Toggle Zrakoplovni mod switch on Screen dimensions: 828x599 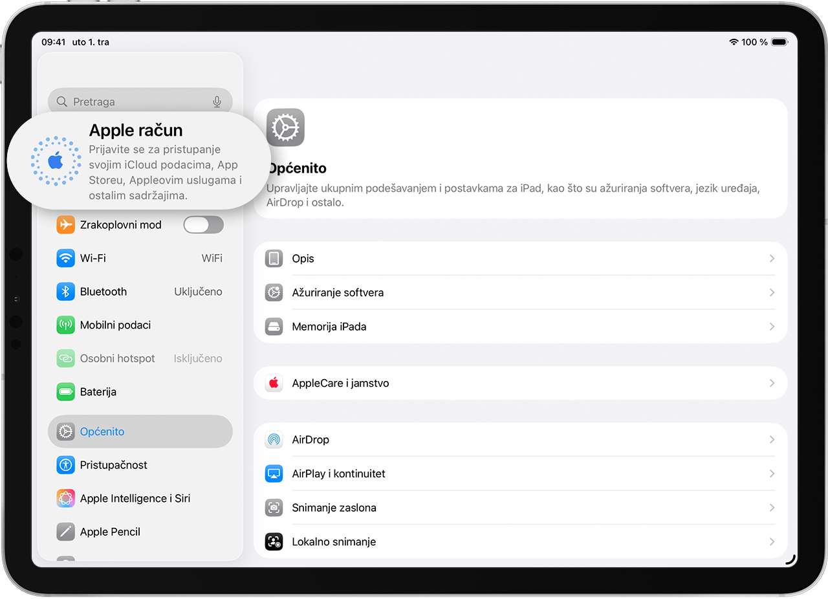(x=203, y=224)
